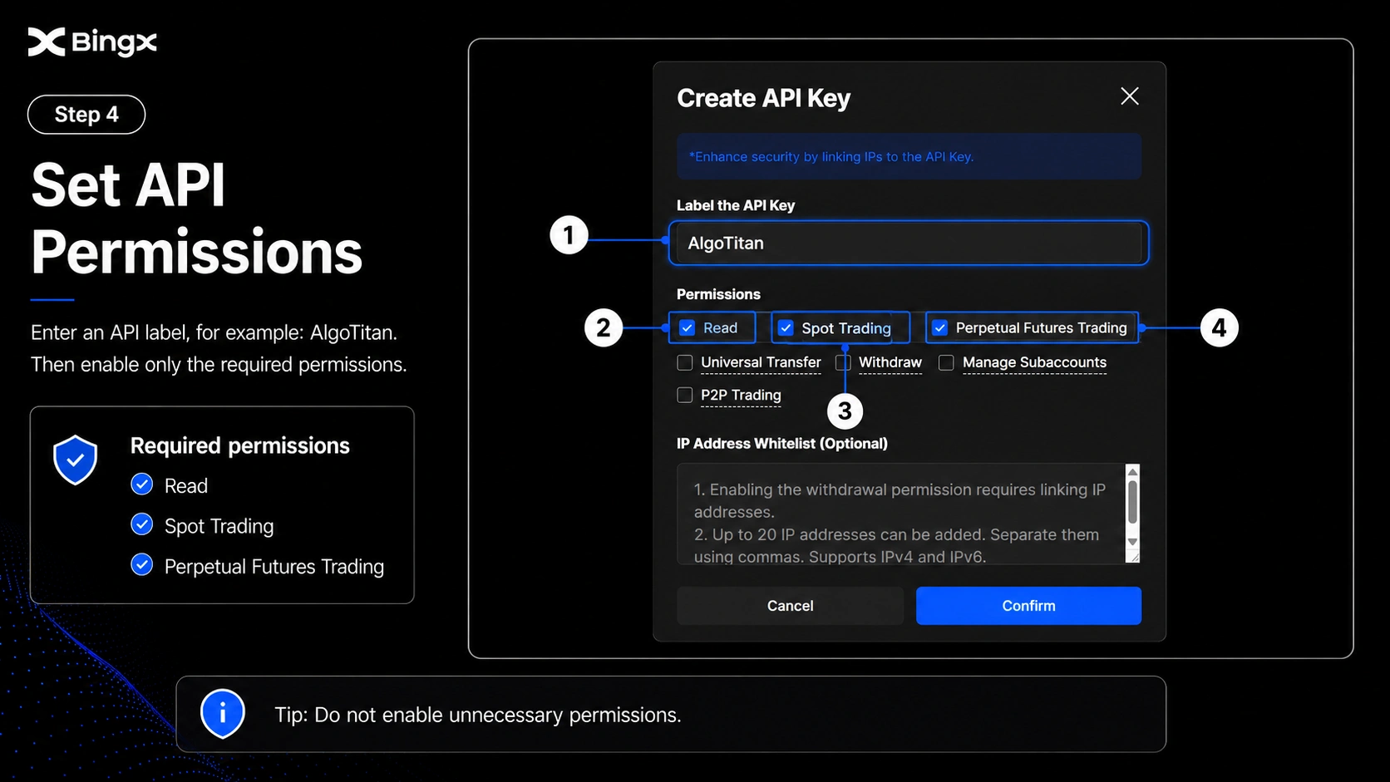Click scrollbar down arrow in IP whitelist box

[1132, 542]
